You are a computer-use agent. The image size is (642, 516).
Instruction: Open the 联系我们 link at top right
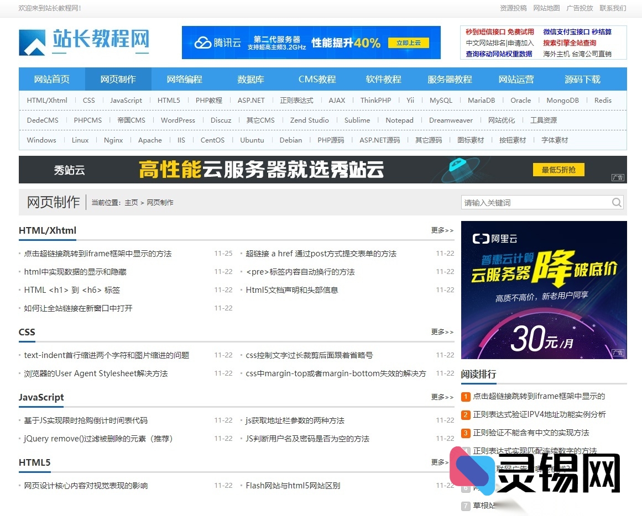click(x=613, y=8)
